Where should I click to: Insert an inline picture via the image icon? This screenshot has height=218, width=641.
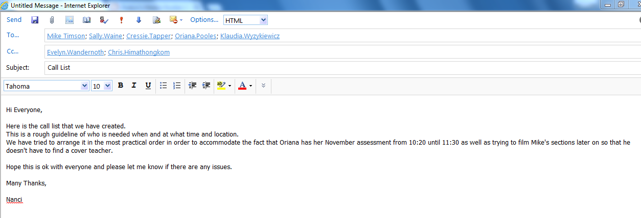(70, 20)
